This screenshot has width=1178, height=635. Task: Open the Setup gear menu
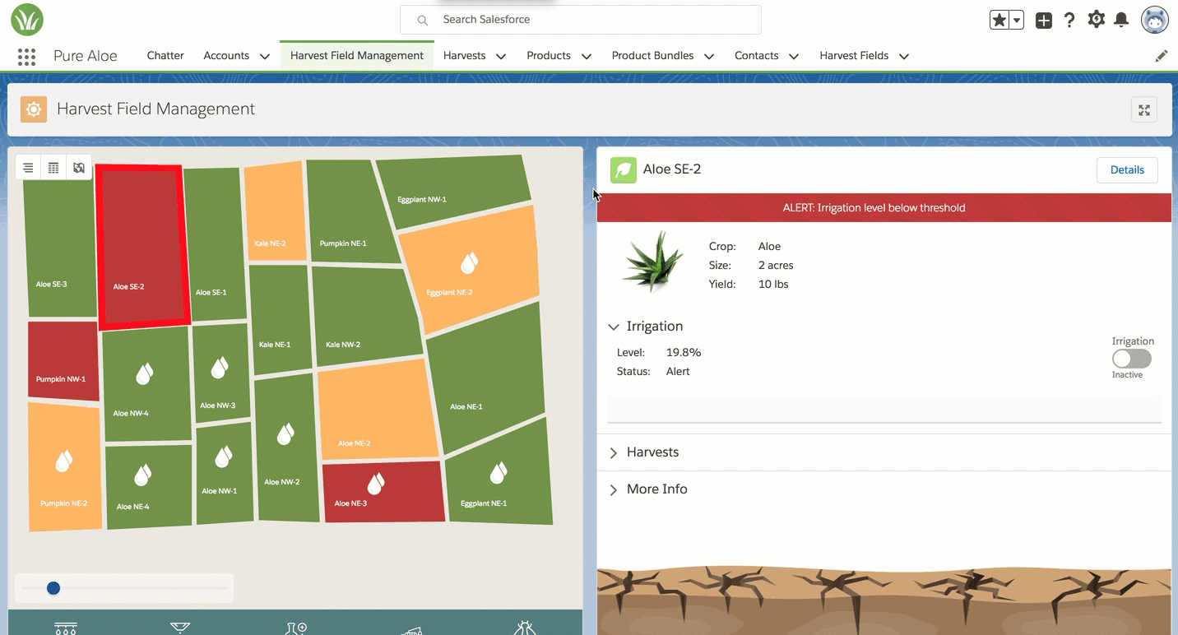pos(1096,21)
